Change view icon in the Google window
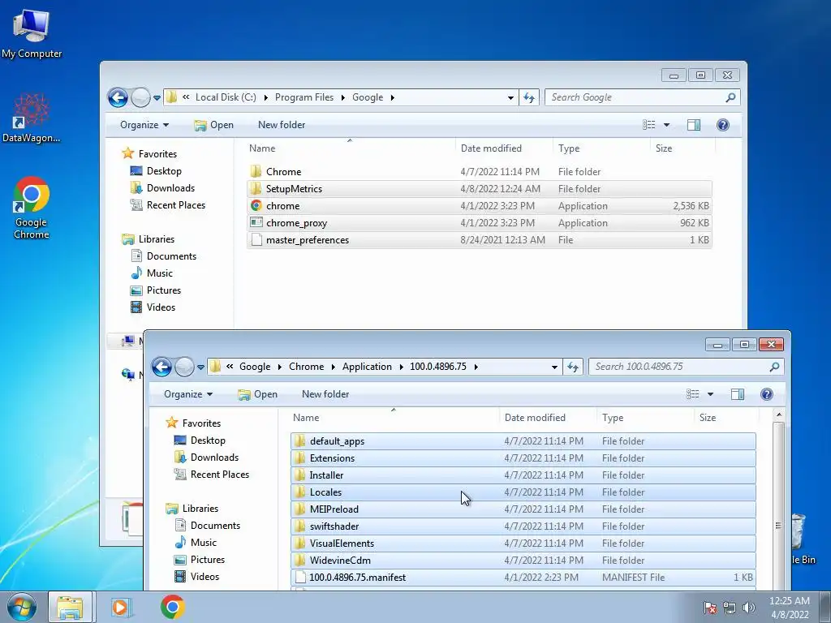Image resolution: width=831 pixels, height=623 pixels. pyautogui.click(x=648, y=125)
